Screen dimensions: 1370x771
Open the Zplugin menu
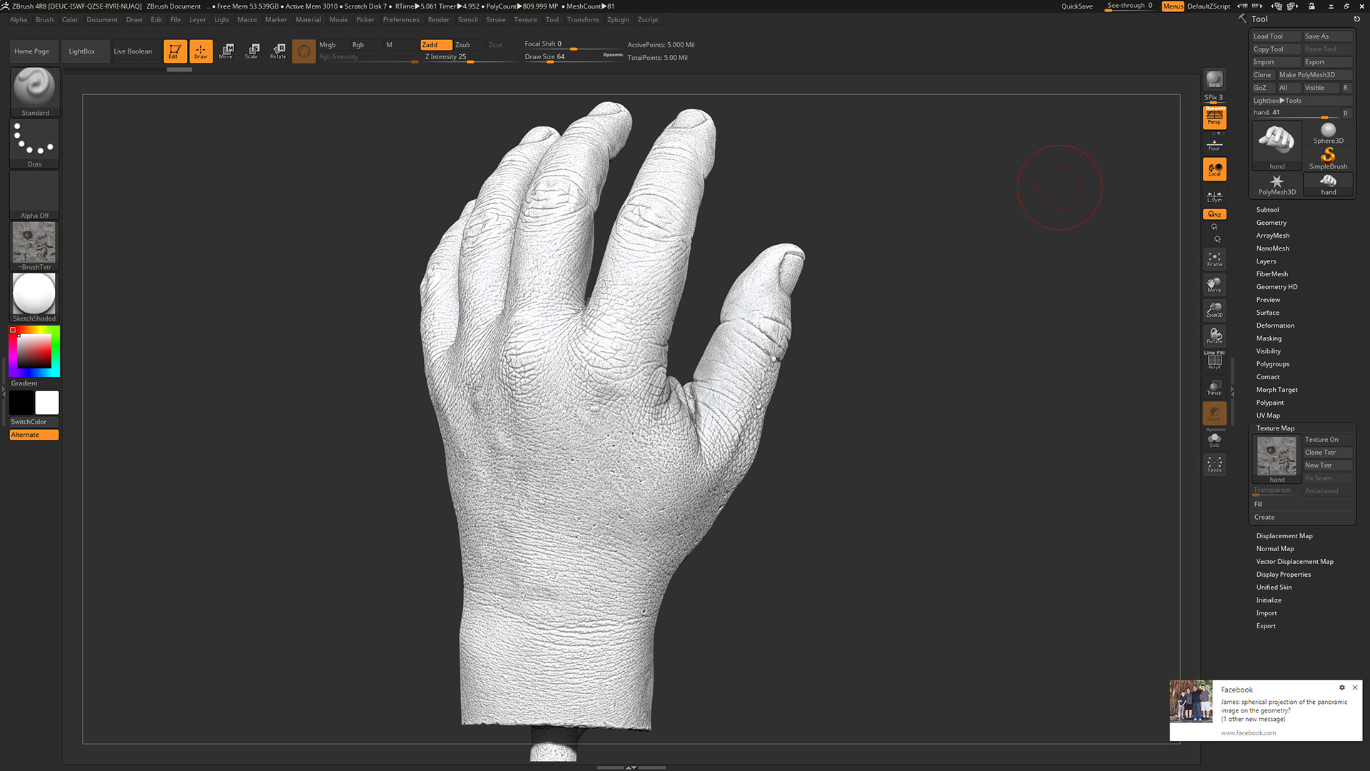tap(618, 20)
